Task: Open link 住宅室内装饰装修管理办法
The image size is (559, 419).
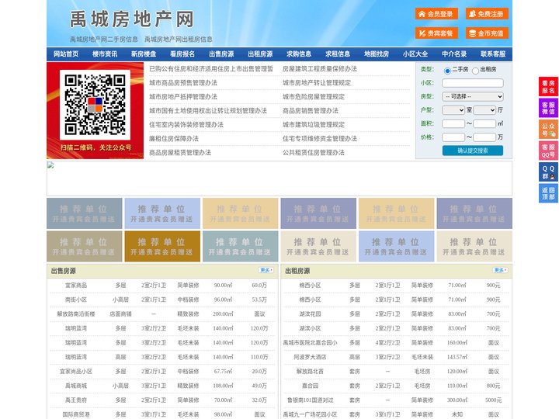Action: pyautogui.click(x=186, y=125)
